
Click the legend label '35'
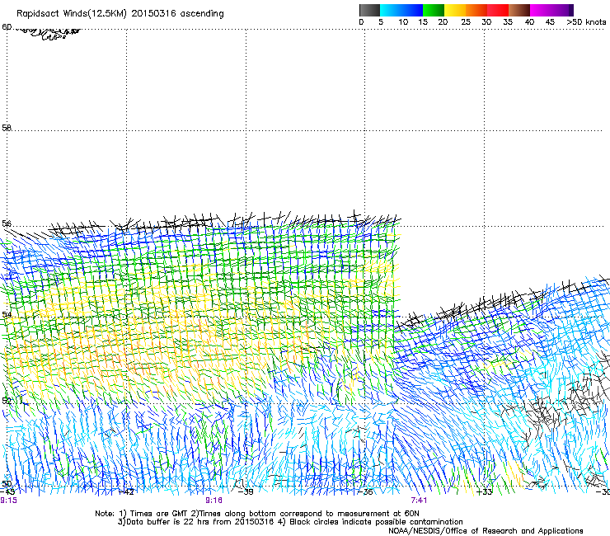click(x=508, y=22)
